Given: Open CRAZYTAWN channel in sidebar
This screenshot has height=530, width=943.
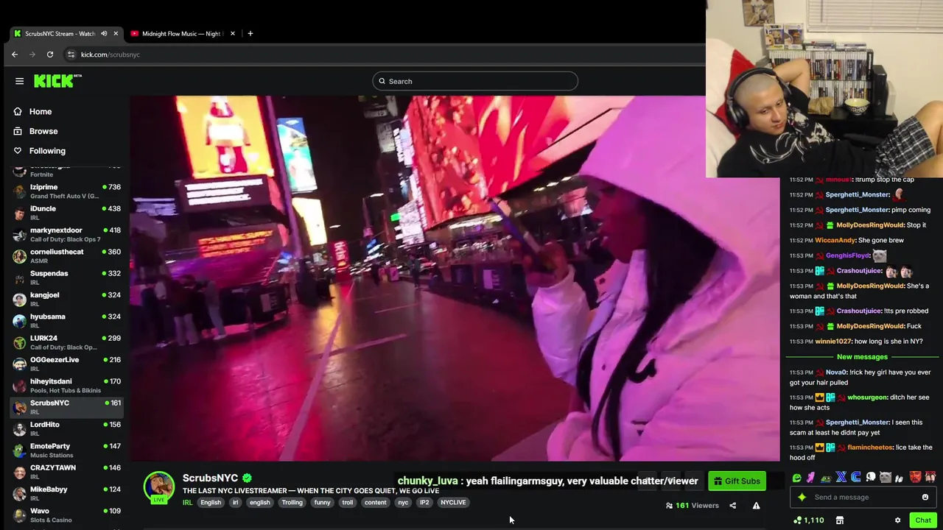Looking at the screenshot, I should pyautogui.click(x=66, y=472).
